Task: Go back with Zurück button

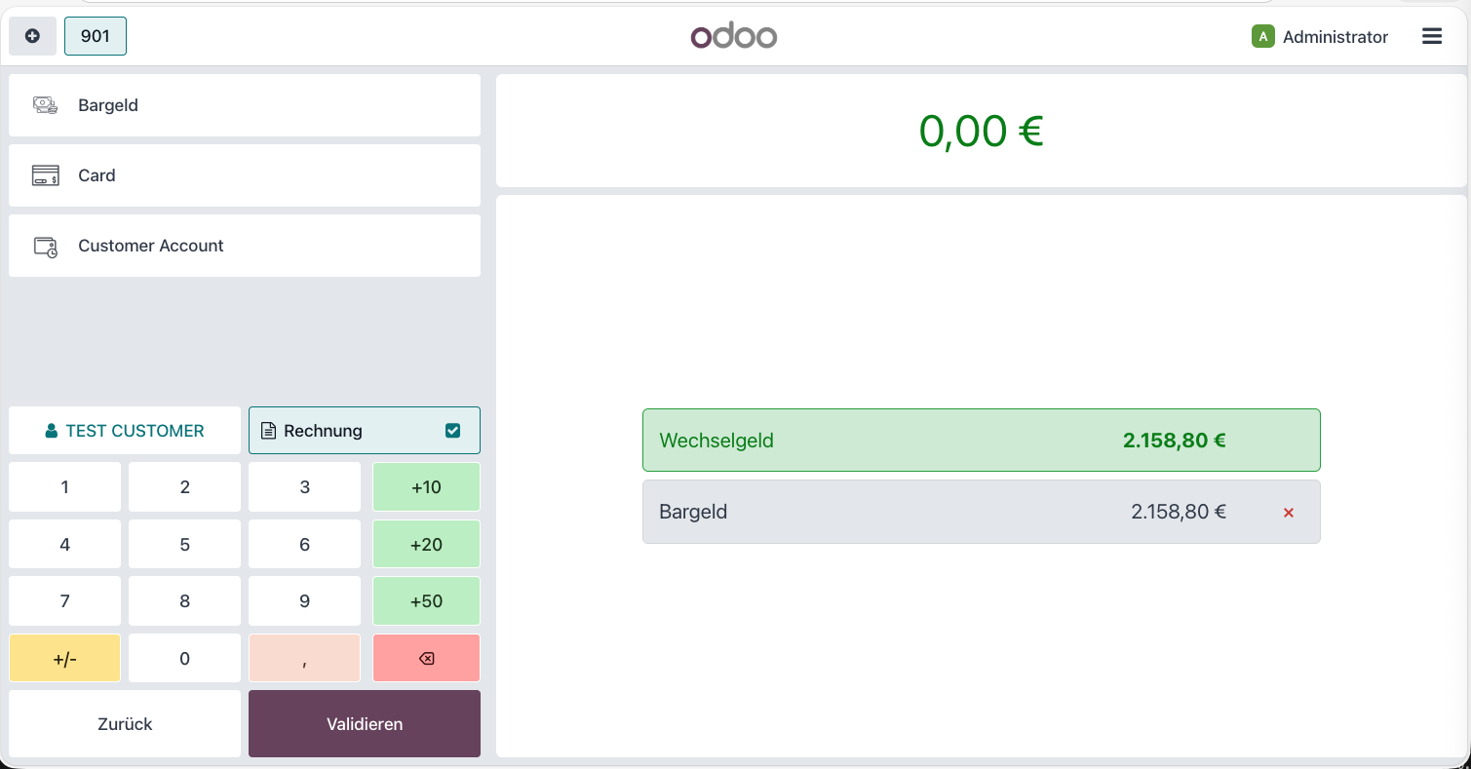Action: tap(125, 724)
